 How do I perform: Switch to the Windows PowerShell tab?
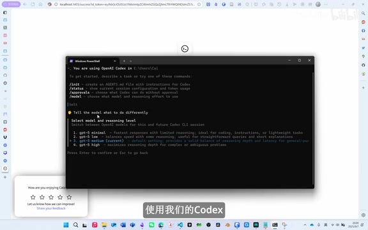93,61
